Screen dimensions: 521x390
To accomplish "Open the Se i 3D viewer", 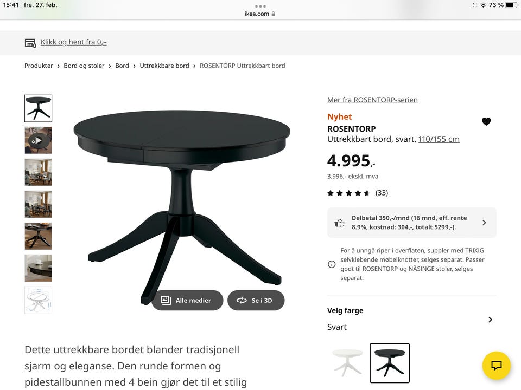I will [256, 301].
